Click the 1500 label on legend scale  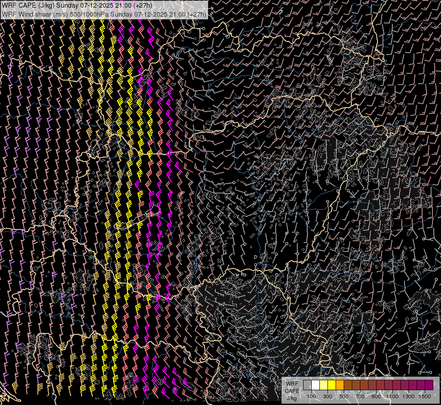[x=425, y=396]
